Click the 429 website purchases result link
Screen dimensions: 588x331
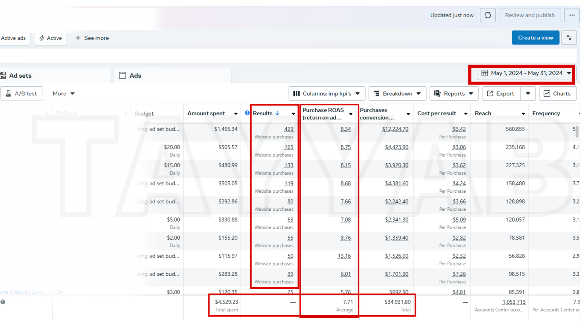[x=288, y=129]
